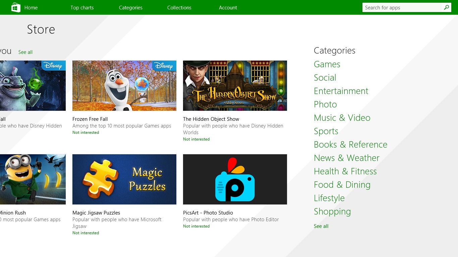Click the Magic Jigsaw Puzzles title text
Image resolution: width=458 pixels, height=257 pixels.
click(x=96, y=213)
